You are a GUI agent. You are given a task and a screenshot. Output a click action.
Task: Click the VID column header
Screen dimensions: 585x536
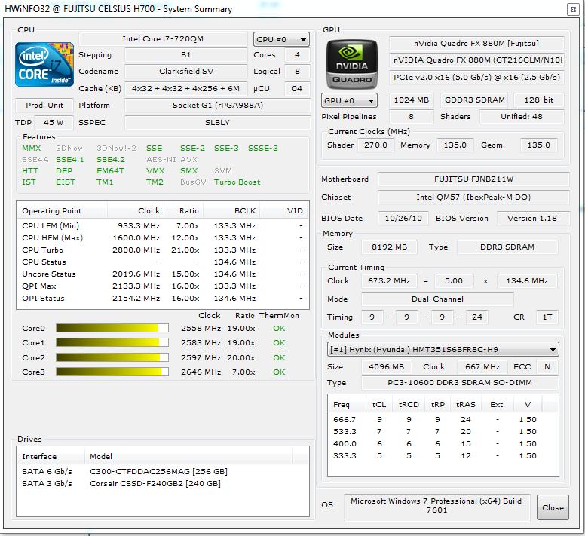tap(283, 211)
